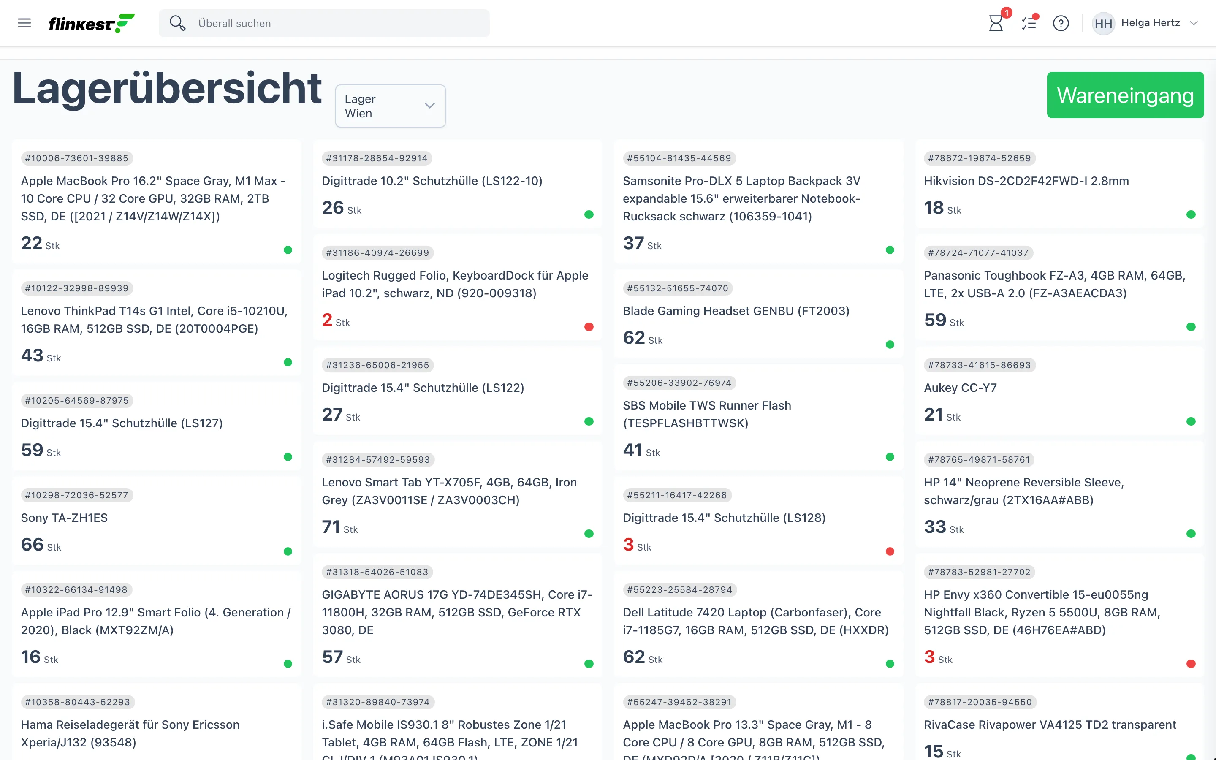Image resolution: width=1216 pixels, height=760 pixels.
Task: Click the green status dot on Aukey CC-Y7
Action: tap(1191, 421)
